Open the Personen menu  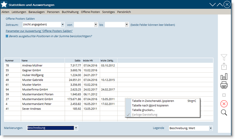(53, 12)
